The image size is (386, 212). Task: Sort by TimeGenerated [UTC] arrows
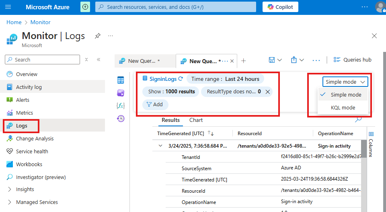[x=211, y=133]
